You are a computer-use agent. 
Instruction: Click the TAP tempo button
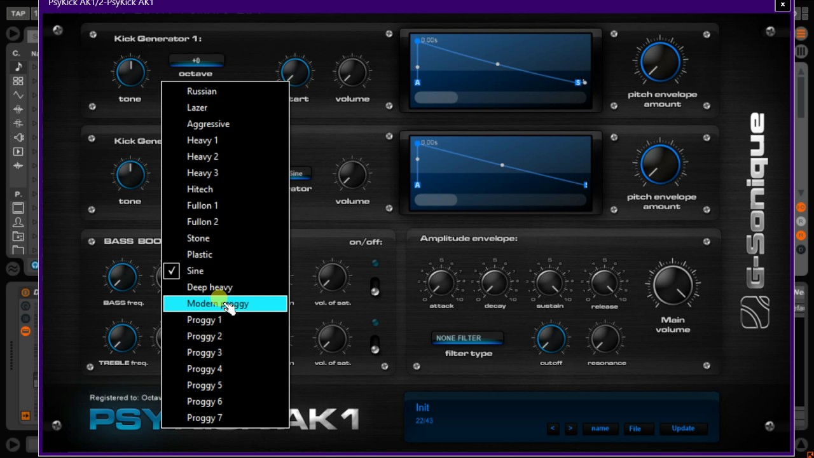click(x=18, y=13)
